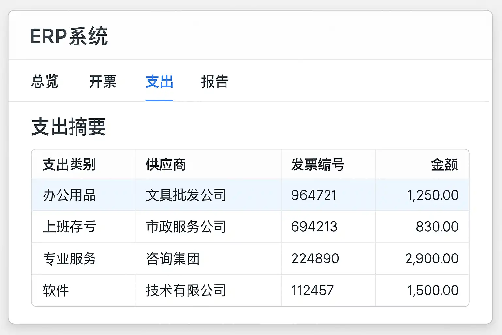Select the 办公用品 expense row

pyautogui.click(x=69, y=195)
